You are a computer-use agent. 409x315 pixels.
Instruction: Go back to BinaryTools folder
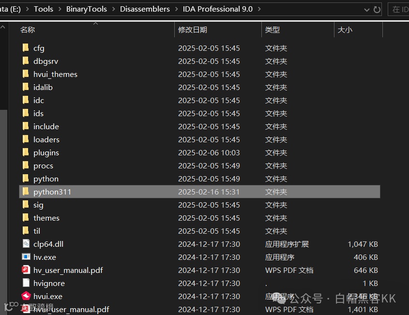tap(87, 9)
